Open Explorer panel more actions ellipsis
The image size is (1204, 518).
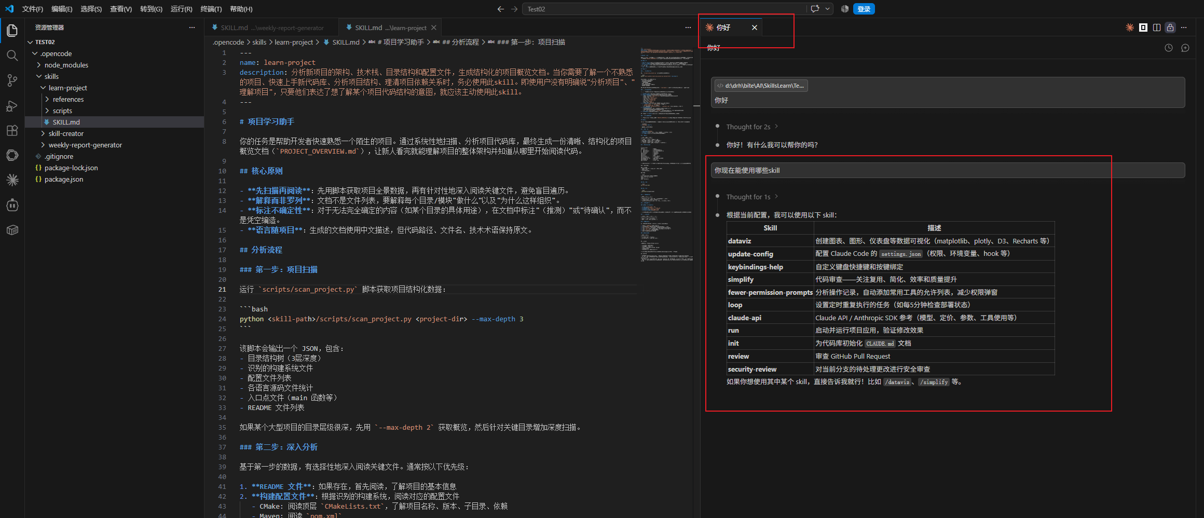tap(192, 28)
